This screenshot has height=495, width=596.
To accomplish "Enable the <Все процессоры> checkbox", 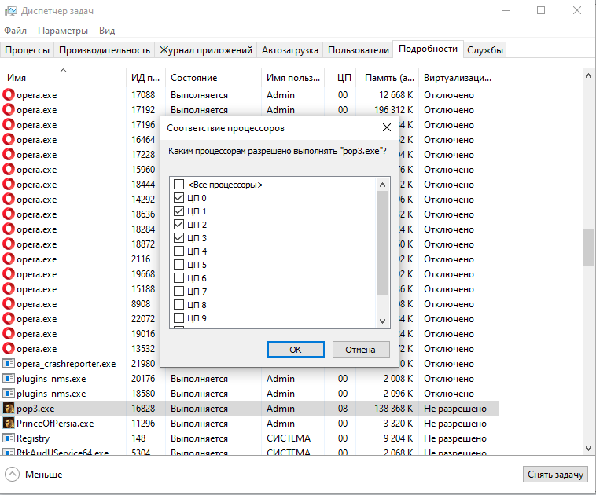I will click(179, 185).
